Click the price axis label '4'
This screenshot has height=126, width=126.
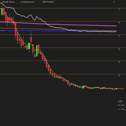119,49
